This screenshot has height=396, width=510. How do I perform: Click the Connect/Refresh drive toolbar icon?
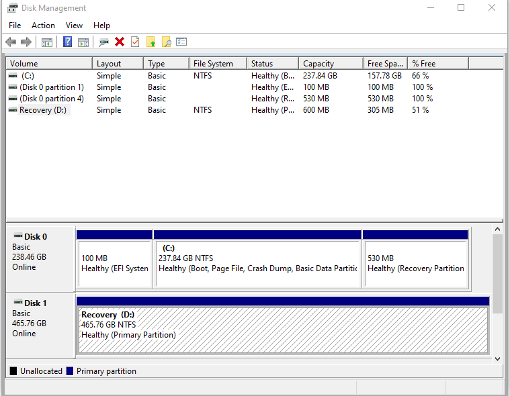click(x=103, y=42)
